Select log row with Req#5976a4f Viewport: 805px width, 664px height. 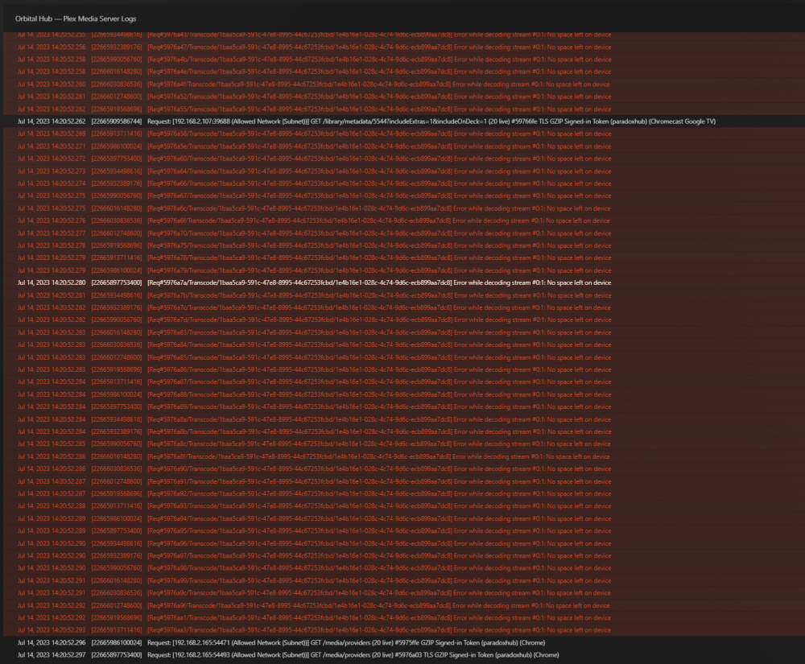(x=402, y=85)
